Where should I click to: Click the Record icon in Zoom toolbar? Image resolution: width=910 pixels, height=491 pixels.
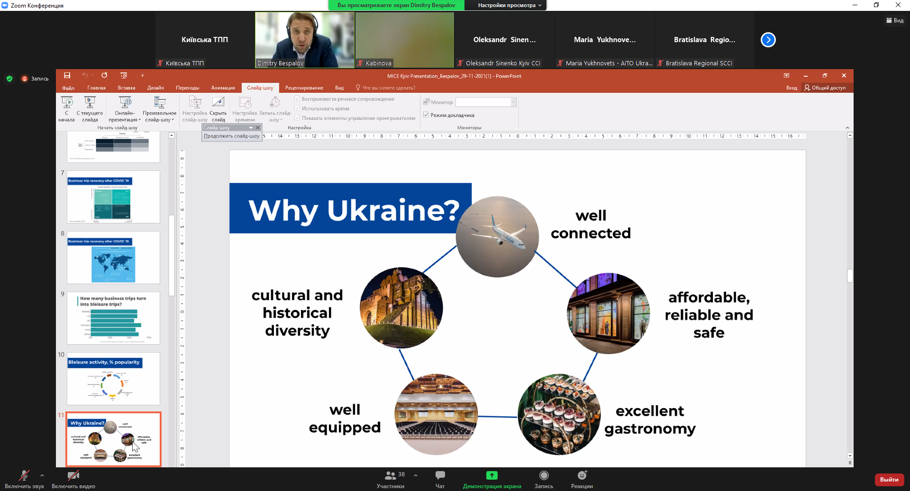click(544, 475)
